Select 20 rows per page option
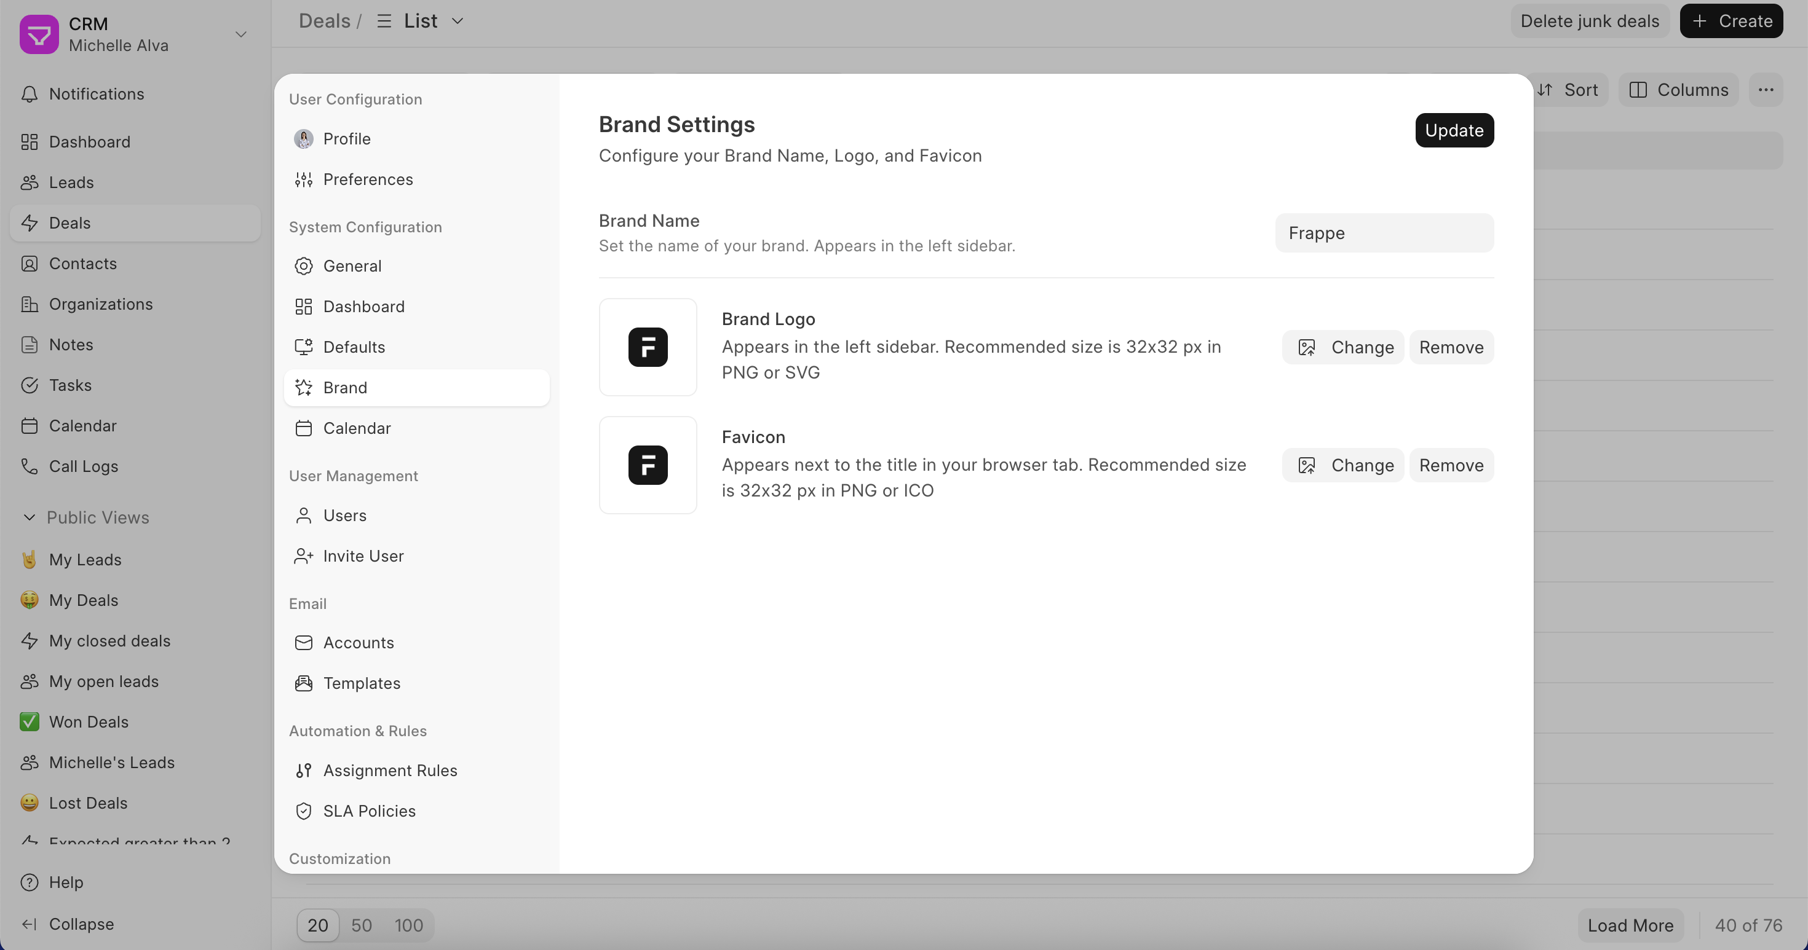This screenshot has height=950, width=1808. pos(317,925)
